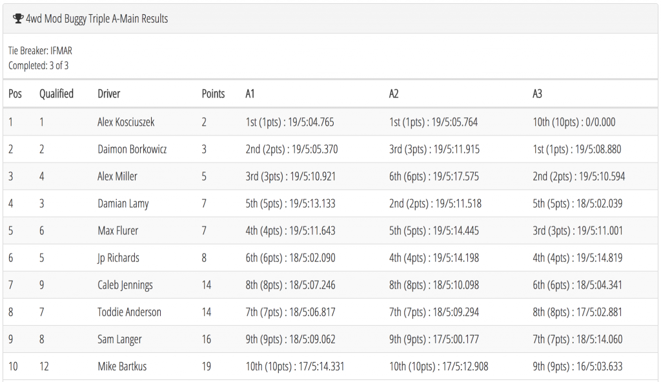Click the trophy icon in the header
The width and height of the screenshot is (661, 382).
(x=17, y=19)
